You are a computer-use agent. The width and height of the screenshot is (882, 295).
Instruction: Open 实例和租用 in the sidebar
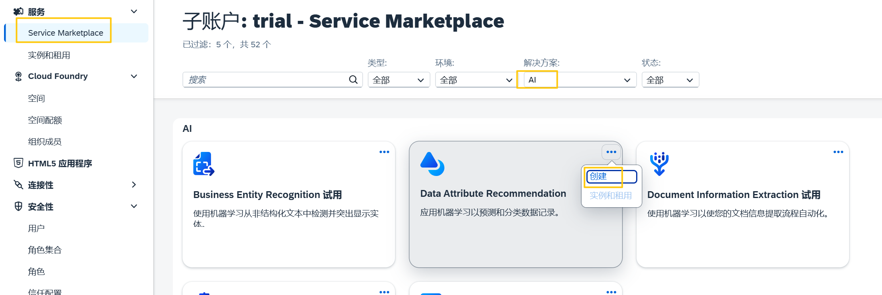[49, 55]
